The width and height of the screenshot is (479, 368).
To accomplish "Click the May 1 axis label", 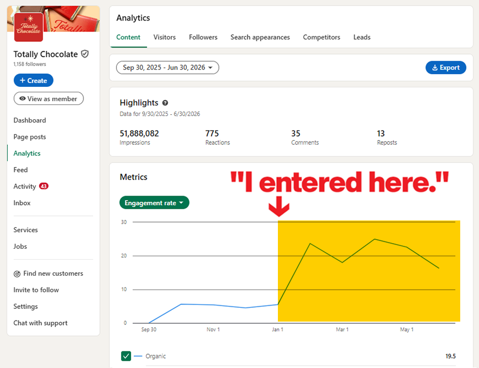I will pos(407,329).
